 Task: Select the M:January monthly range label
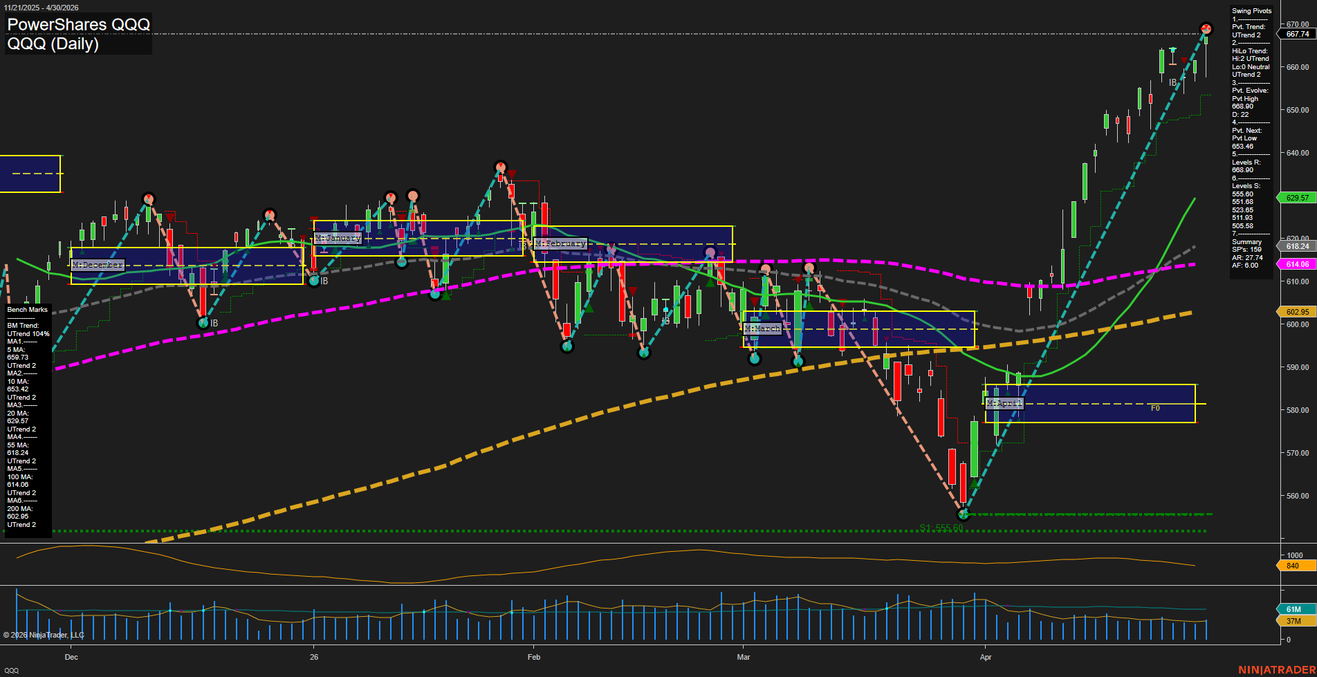click(338, 238)
